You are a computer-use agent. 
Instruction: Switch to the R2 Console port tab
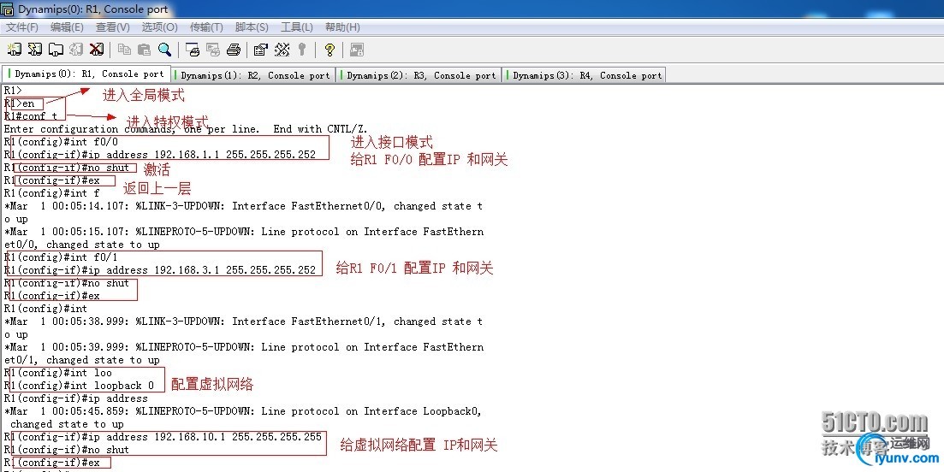[252, 75]
